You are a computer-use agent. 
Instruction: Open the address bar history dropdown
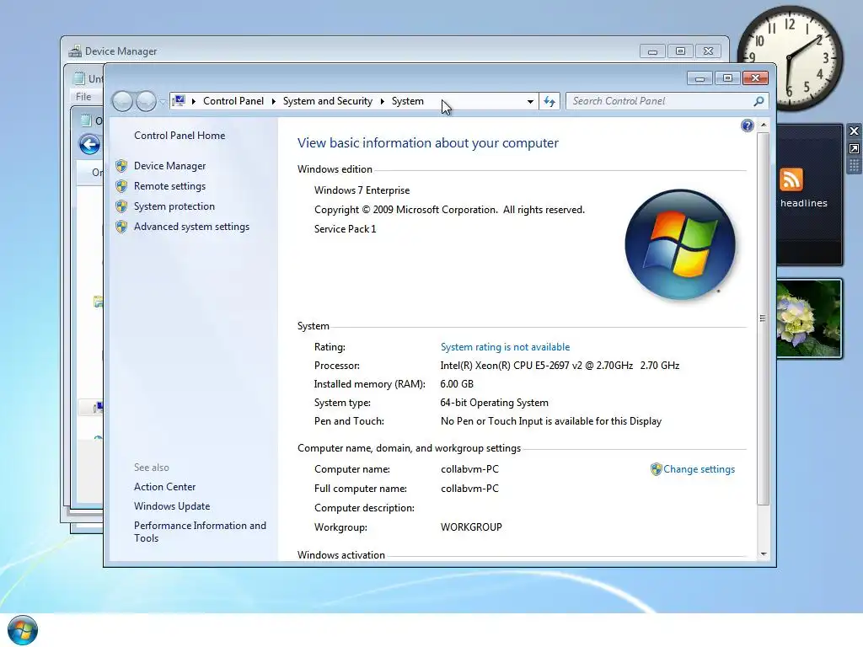pos(530,101)
